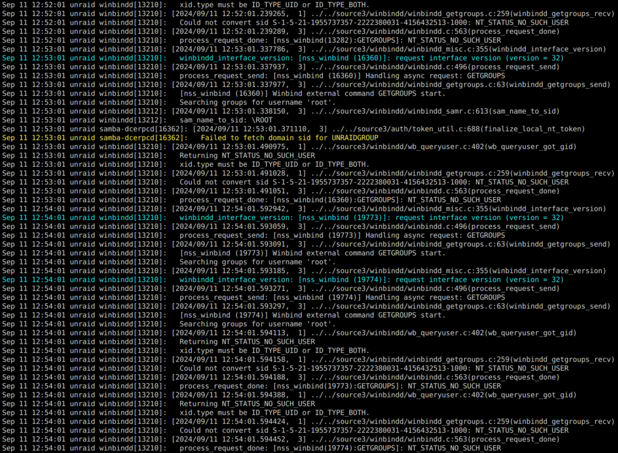Select the winbindd_samr.c:613 sam_name_to_sid line
This screenshot has width=618, height=453.
coord(281,111)
